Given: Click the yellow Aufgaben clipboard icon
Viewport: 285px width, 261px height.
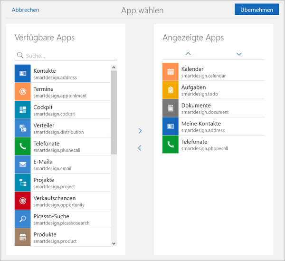Looking at the screenshot, I should pyautogui.click(x=171, y=90).
